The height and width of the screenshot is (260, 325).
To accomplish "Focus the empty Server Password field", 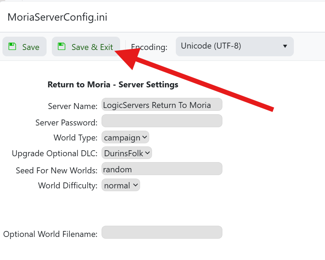I will click(162, 121).
